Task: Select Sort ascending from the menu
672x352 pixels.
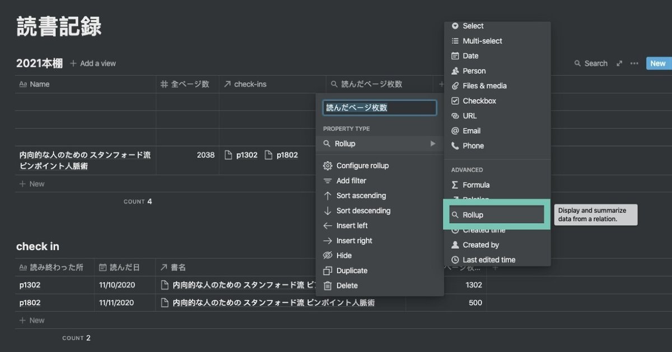Action: [361, 196]
